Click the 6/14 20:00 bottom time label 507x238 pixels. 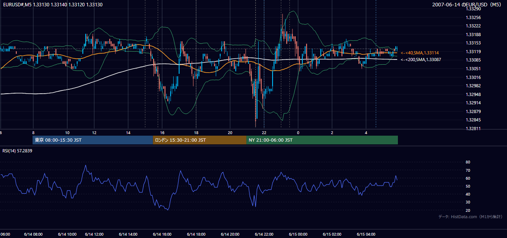[x=230, y=234]
